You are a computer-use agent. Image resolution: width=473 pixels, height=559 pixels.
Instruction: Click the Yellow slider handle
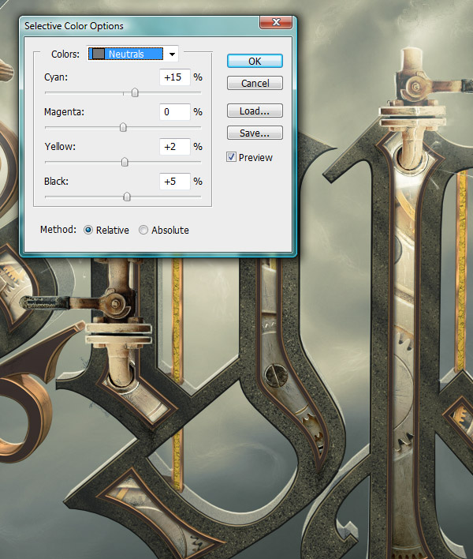(125, 162)
